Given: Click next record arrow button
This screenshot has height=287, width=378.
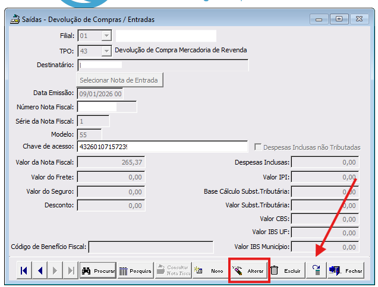Looking at the screenshot, I should click(x=56, y=270).
